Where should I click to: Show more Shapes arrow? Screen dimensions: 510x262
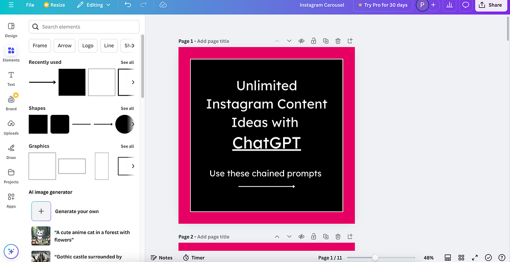pyautogui.click(x=133, y=124)
